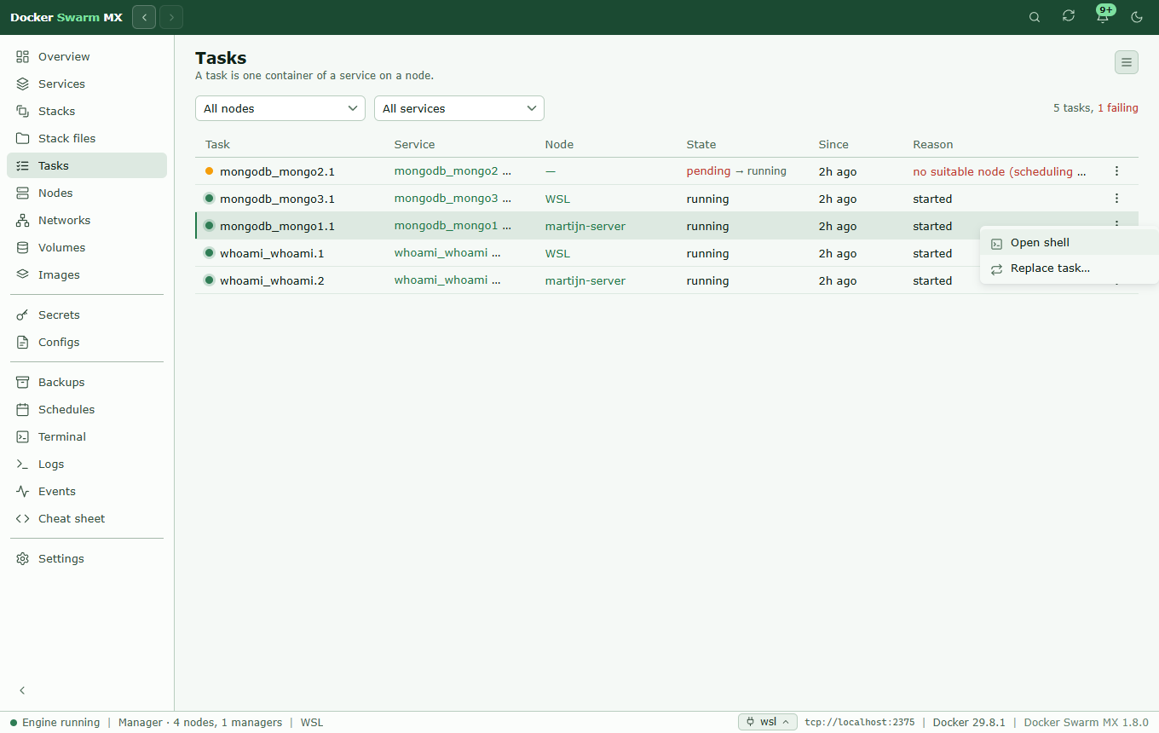1159x733 pixels.
Task: Open the wsl connection selector
Action: point(768,722)
